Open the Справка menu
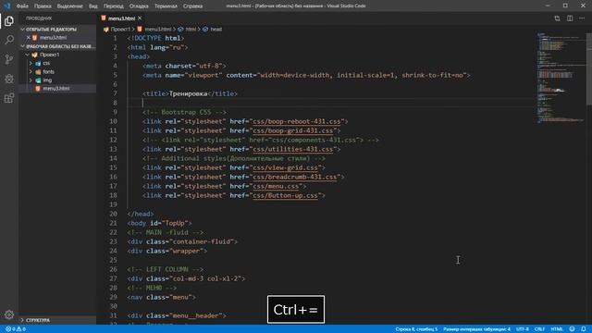592x333 pixels. click(x=192, y=6)
